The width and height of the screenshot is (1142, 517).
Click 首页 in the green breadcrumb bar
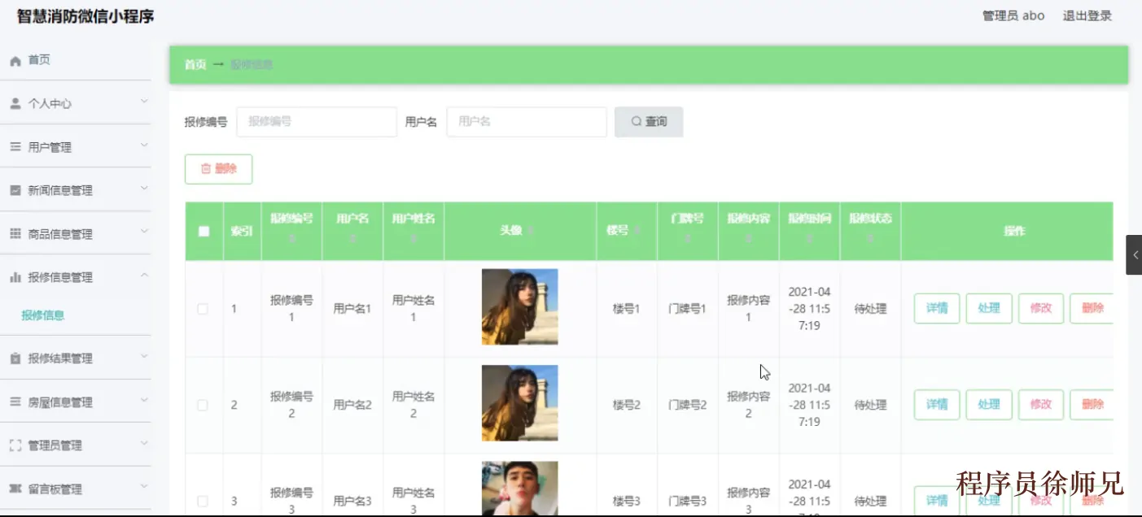tap(195, 64)
